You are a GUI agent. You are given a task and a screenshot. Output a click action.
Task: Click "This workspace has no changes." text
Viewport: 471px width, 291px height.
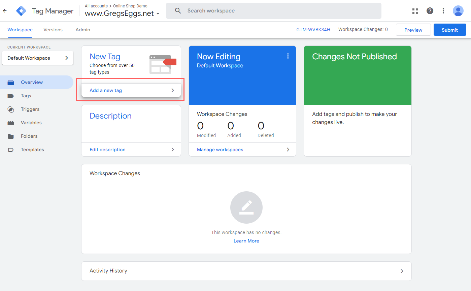click(246, 232)
